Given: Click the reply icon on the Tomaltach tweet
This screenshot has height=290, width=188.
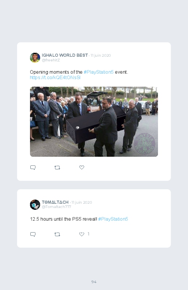Looking at the screenshot, I should pyautogui.click(x=33, y=234).
